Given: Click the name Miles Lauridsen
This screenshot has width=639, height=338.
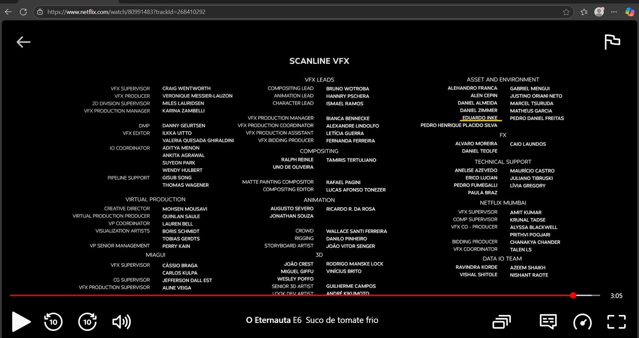Looking at the screenshot, I should click(183, 103).
